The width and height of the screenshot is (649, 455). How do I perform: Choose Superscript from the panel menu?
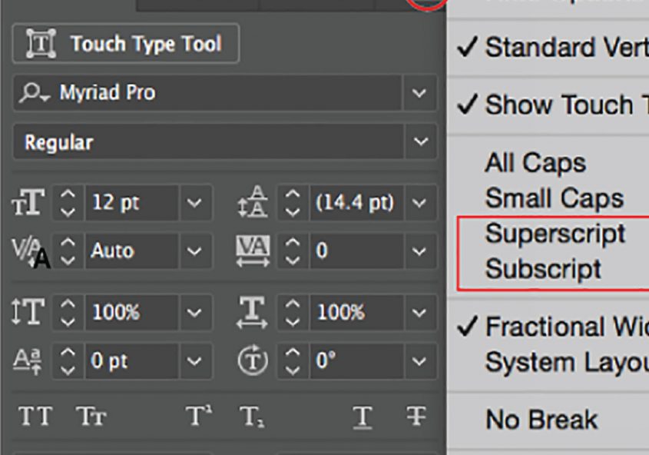point(555,234)
